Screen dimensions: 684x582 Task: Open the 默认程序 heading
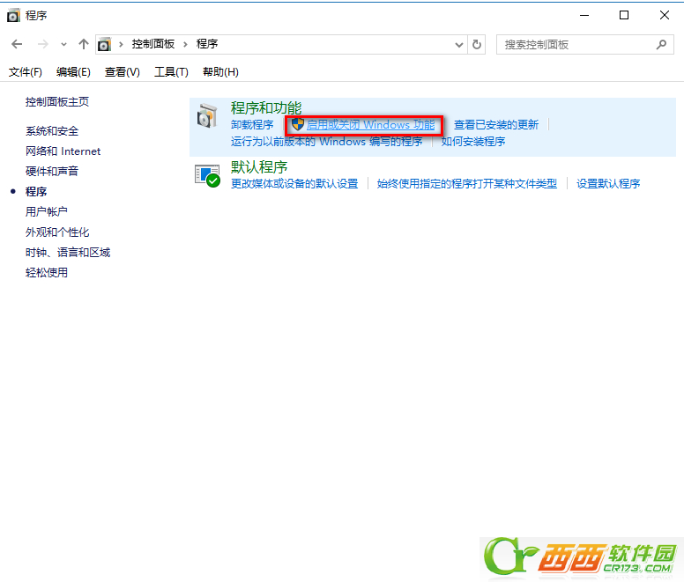[259, 166]
